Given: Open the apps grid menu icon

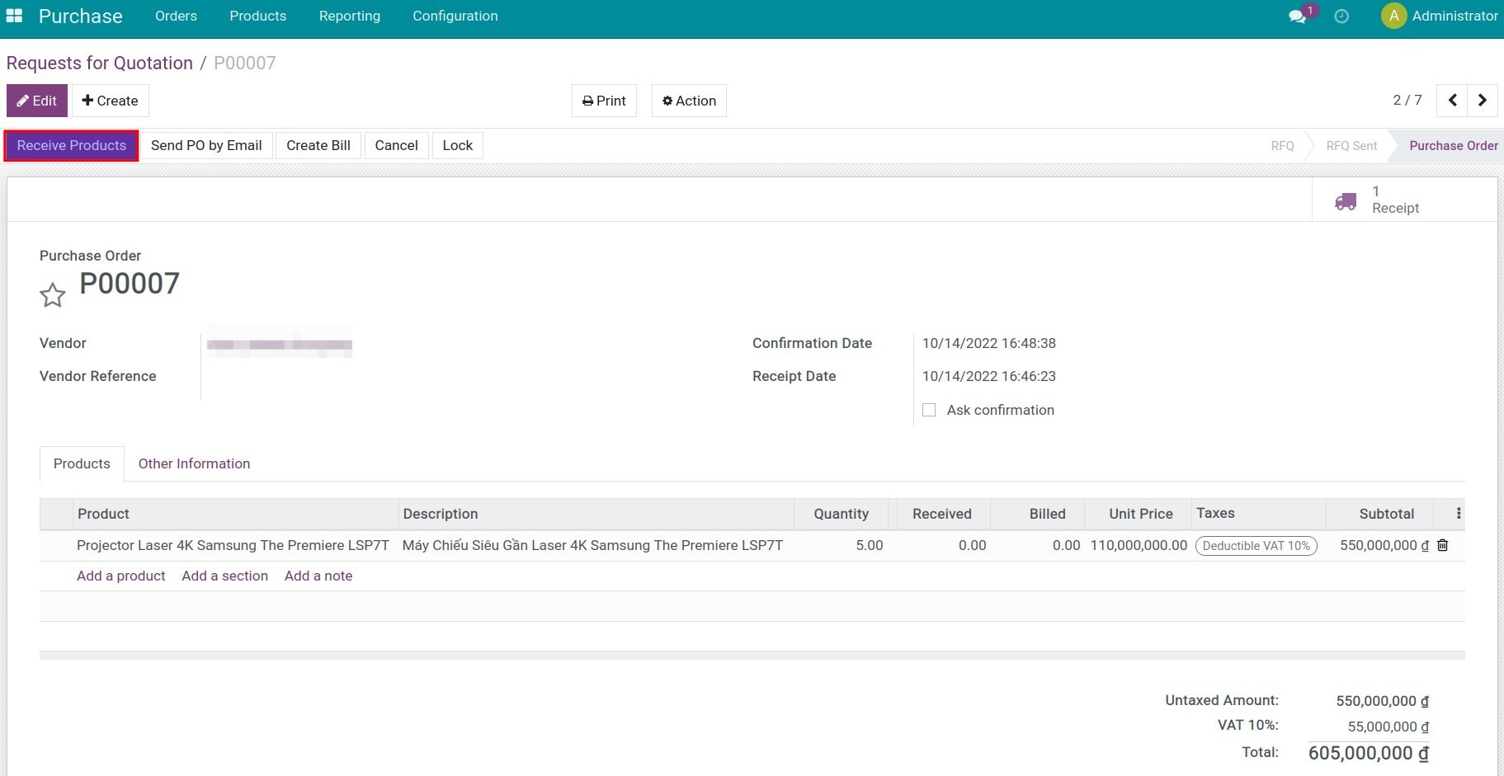Looking at the screenshot, I should (14, 16).
